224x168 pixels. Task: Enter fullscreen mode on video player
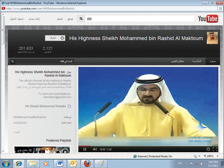coord(215,149)
